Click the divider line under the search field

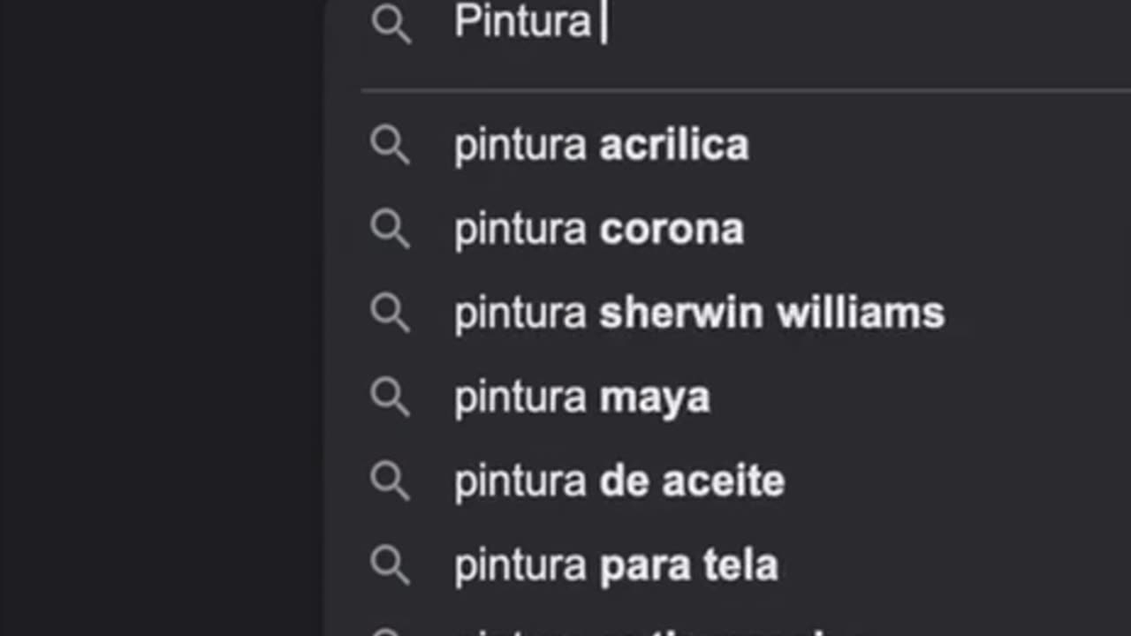[742, 90]
